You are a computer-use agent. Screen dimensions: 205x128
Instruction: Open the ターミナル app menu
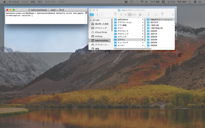pyautogui.click(x=14, y=2)
